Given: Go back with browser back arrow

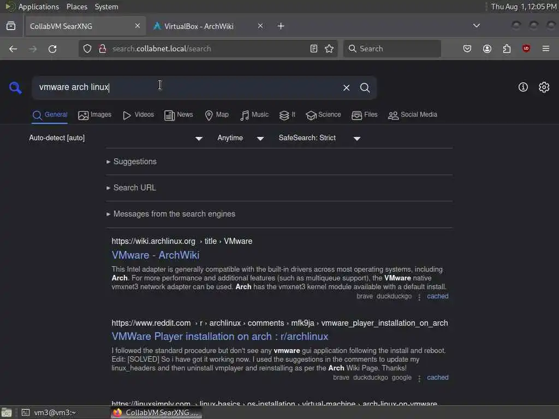Looking at the screenshot, I should point(13,49).
